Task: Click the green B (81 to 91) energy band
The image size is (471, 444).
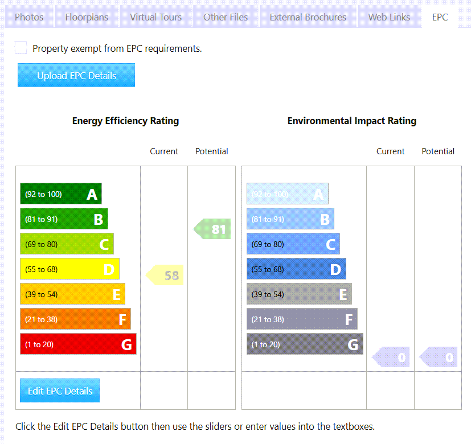Action: pyautogui.click(x=64, y=219)
